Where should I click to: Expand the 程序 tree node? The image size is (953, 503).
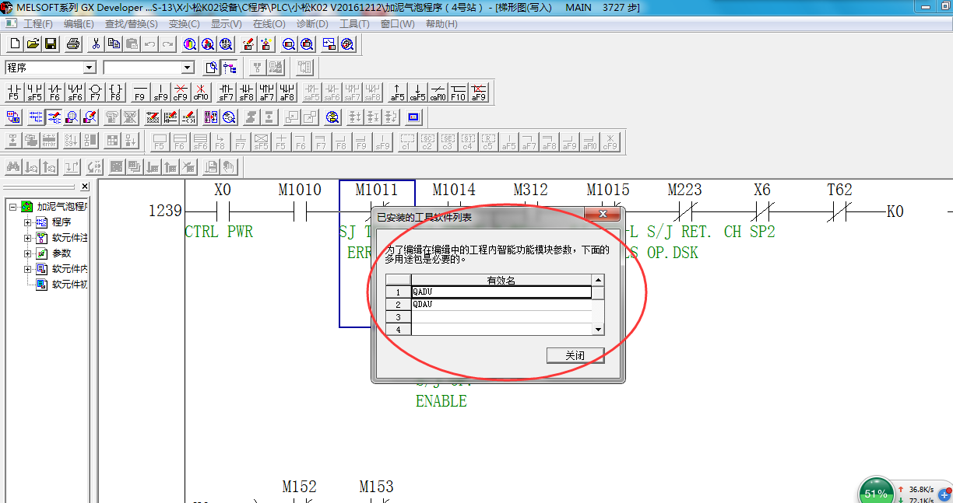pos(28,222)
